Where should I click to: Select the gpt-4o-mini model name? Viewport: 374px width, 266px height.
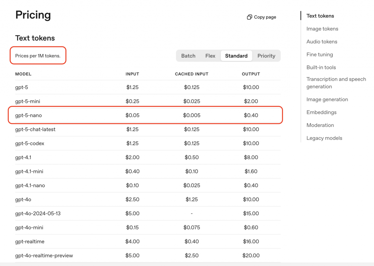point(29,228)
